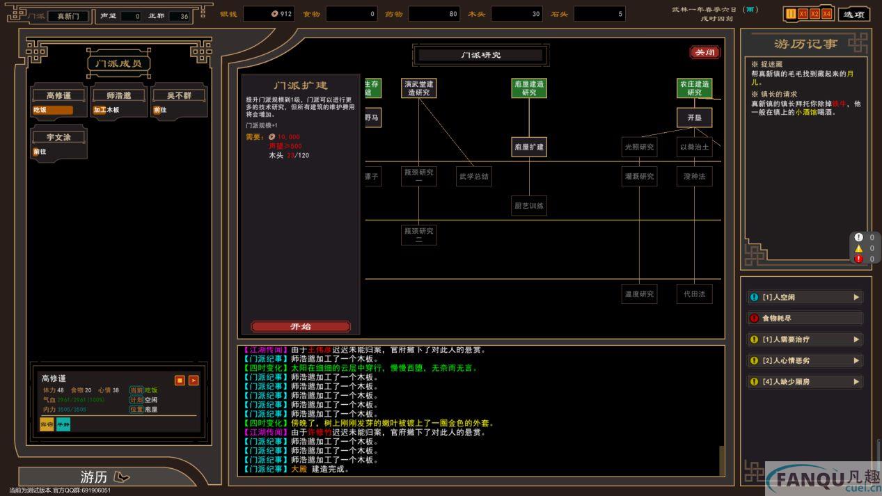The height and width of the screenshot is (496, 882).
Task: Click red alert icon on 食物耗尽
Action: pos(754,318)
